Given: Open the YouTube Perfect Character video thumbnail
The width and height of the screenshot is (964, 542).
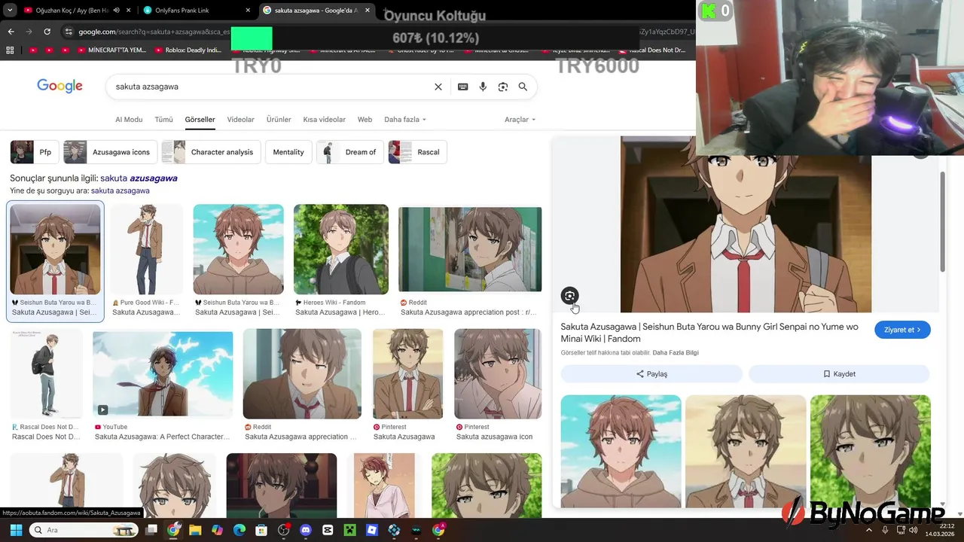Looking at the screenshot, I should click(163, 374).
